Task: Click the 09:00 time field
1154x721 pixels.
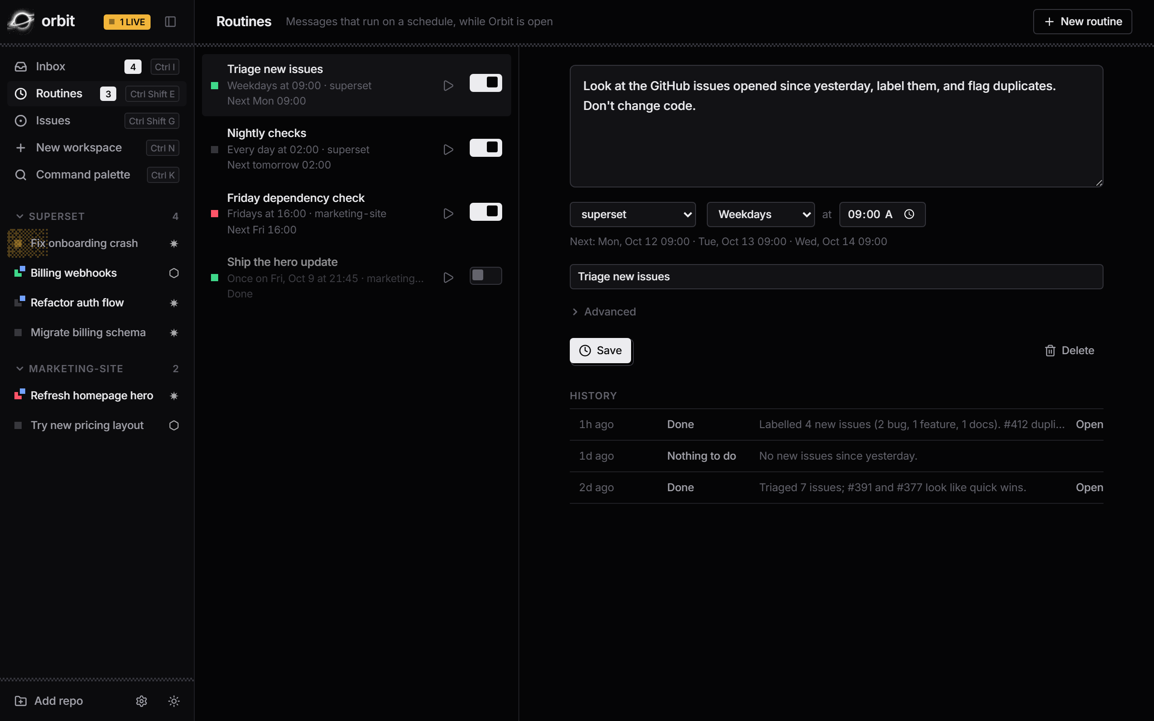Action: pos(882,214)
